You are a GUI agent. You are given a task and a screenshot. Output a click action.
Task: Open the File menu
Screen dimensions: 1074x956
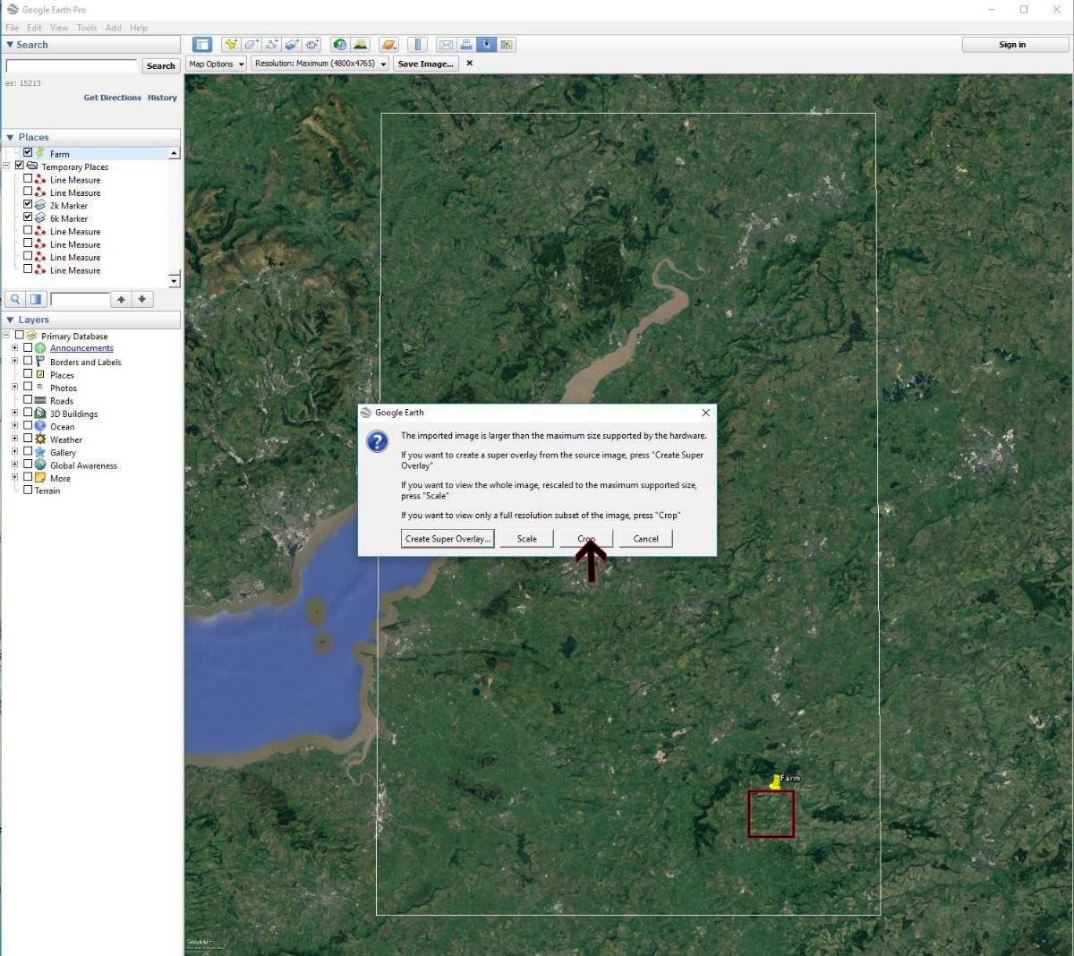(x=13, y=28)
